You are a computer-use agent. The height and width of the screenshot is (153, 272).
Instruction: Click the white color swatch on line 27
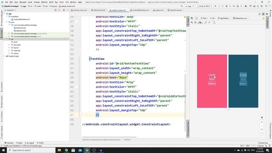(76, 22)
